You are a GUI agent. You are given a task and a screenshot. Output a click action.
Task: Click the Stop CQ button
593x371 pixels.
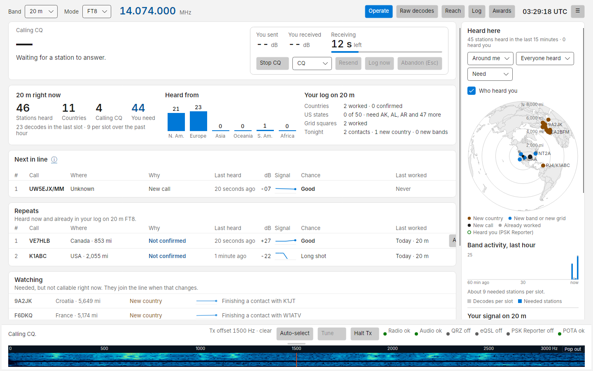pos(273,63)
